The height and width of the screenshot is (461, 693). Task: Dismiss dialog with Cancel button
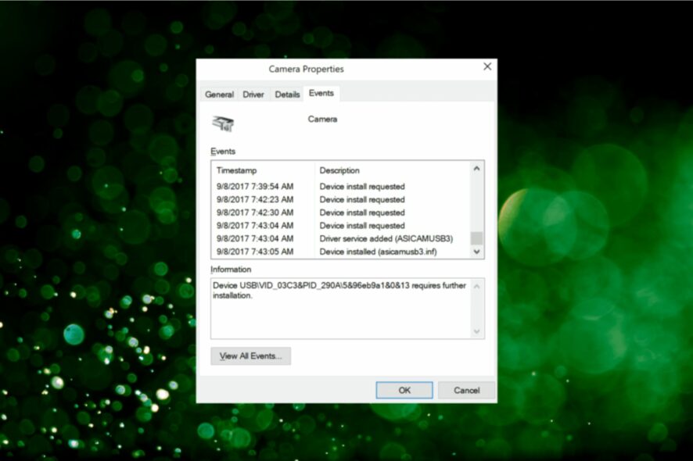pyautogui.click(x=467, y=391)
